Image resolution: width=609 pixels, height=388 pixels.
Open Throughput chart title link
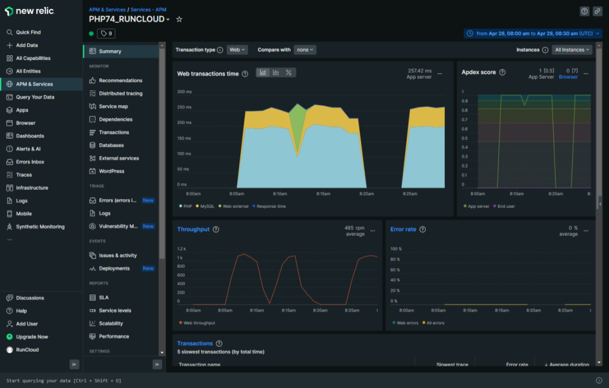(193, 229)
